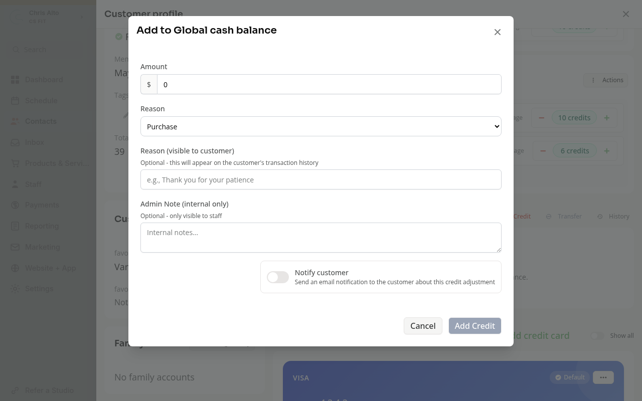Decrease the 10 credits package with minus
The image size is (642, 401).
[x=541, y=118]
